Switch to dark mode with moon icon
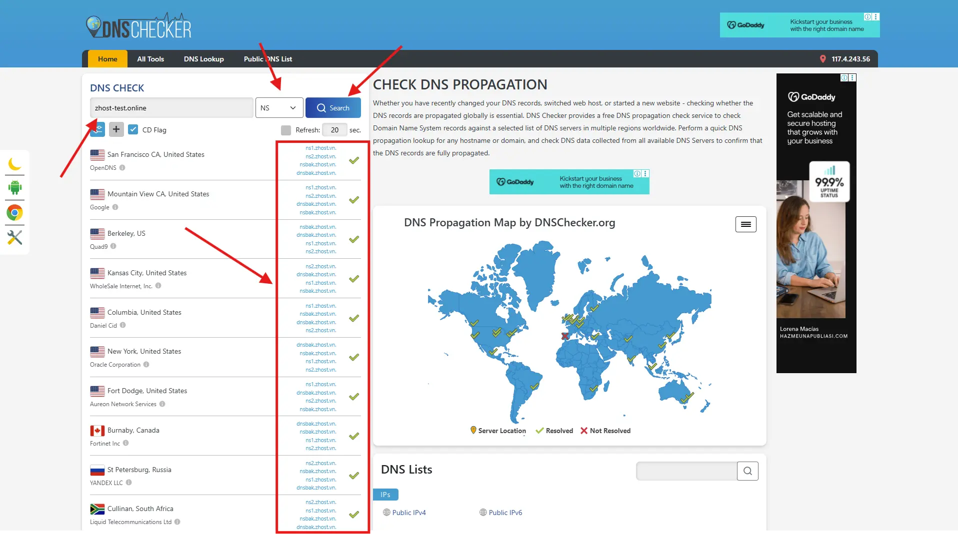Screen dimensions: 958x534 pos(14,163)
